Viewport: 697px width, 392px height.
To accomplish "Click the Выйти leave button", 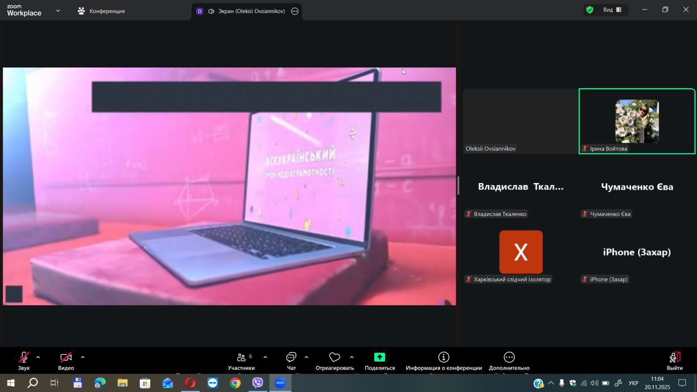I will [674, 361].
